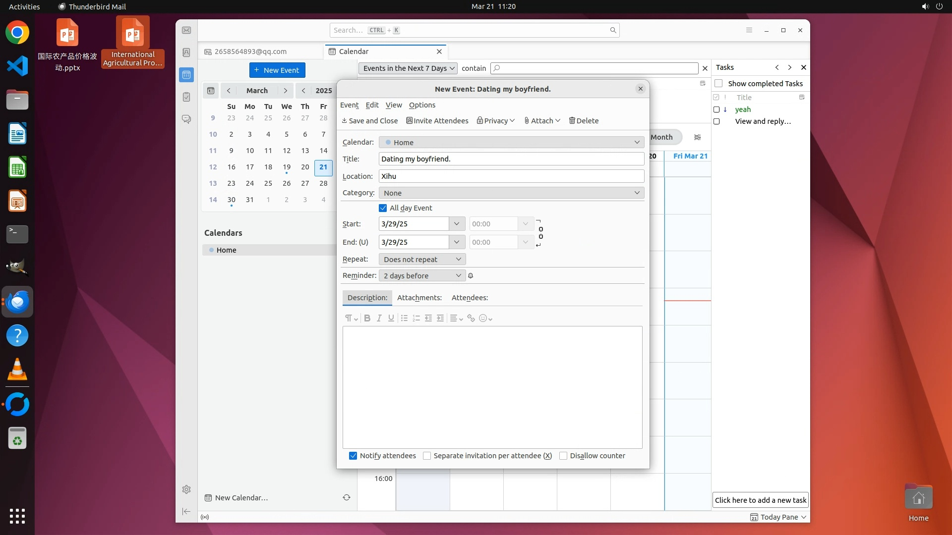Screen dimensions: 952x535
Task: Open Address Book in the sidebar
Action: pos(186,53)
